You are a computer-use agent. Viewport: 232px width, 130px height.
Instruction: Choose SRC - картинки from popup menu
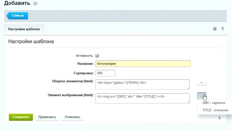(214, 103)
